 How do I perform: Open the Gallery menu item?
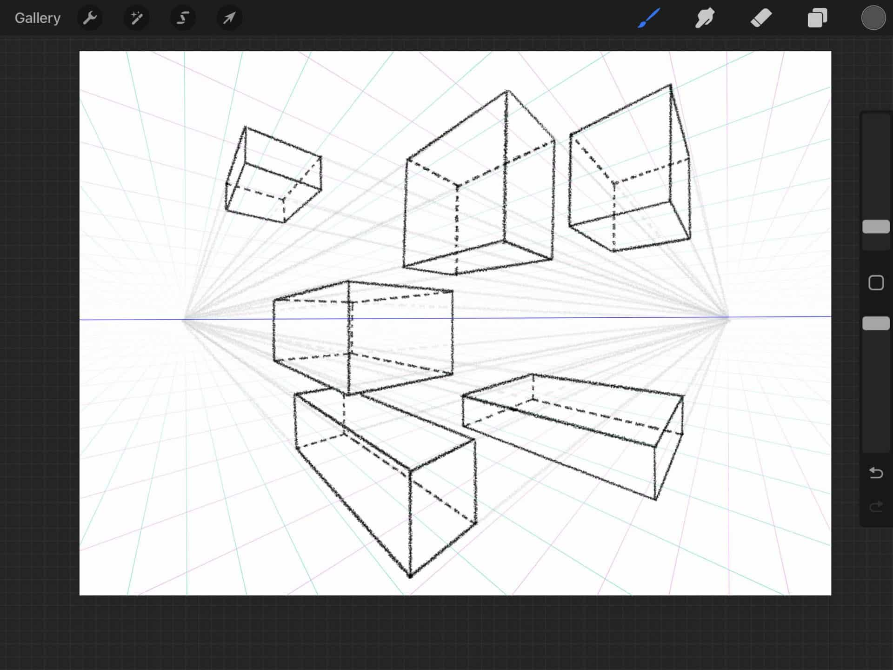tap(37, 18)
